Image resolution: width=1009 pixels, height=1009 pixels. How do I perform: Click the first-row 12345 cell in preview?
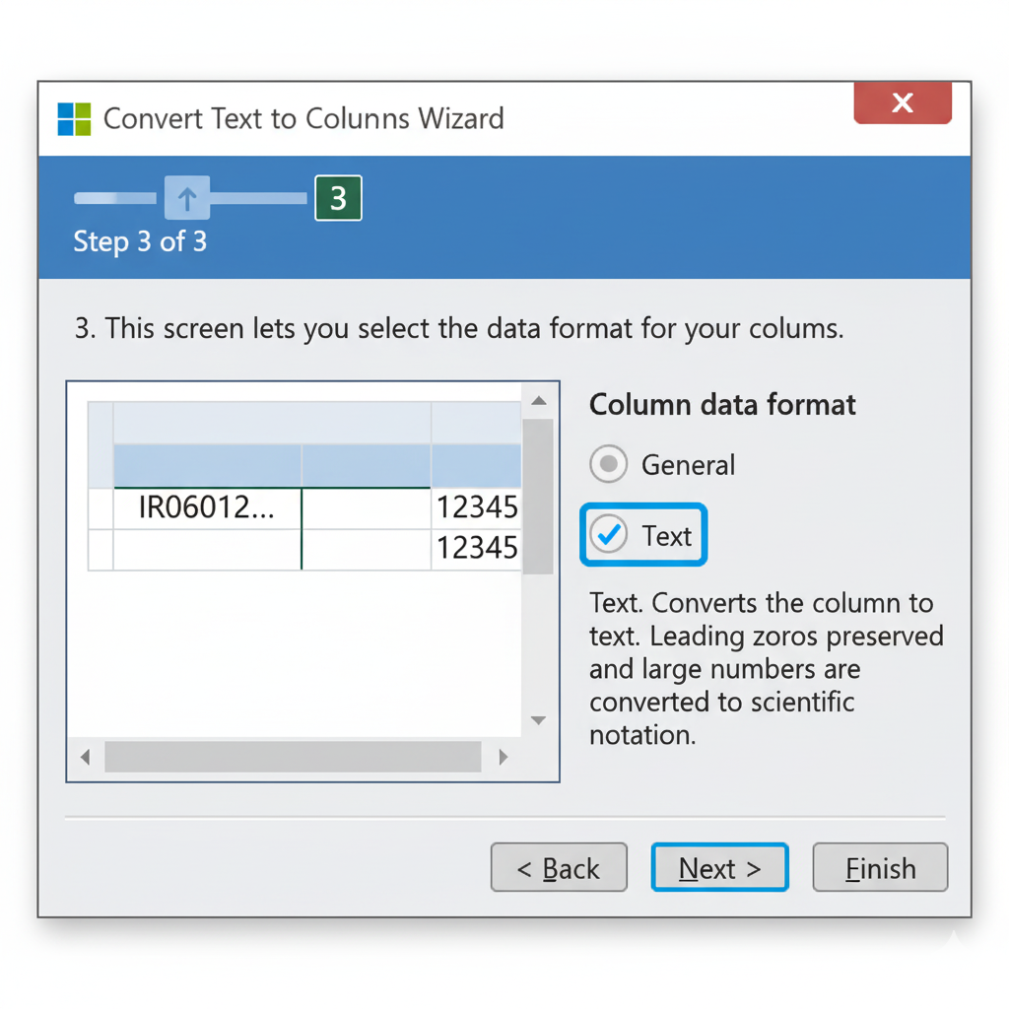pos(477,508)
